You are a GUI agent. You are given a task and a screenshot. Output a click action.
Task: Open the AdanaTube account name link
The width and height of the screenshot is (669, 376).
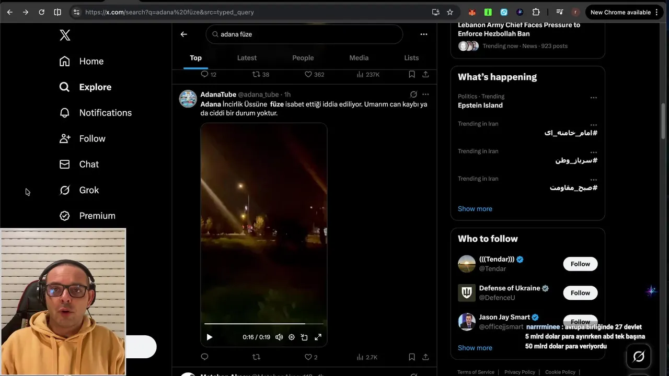point(218,95)
